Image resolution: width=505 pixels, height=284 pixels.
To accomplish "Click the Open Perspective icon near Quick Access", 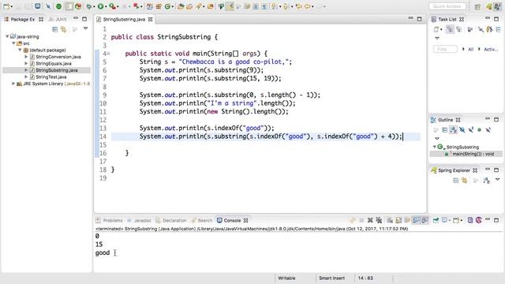I will (x=477, y=6).
